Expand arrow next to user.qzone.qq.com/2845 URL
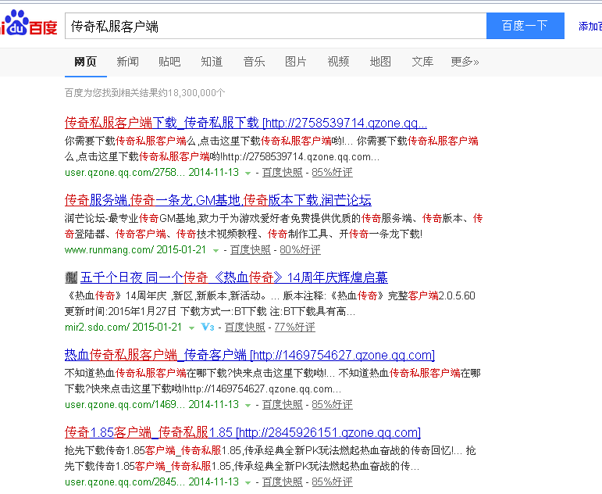This screenshot has height=494, width=602. [x=248, y=482]
